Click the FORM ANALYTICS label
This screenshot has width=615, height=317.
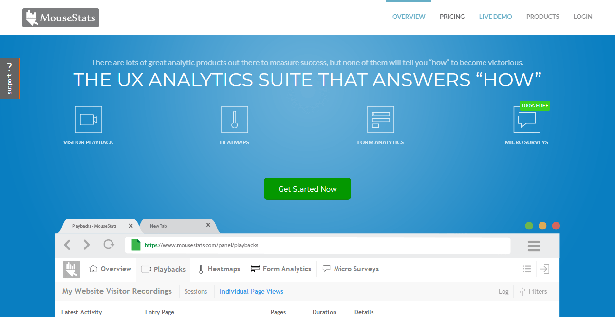380,142
